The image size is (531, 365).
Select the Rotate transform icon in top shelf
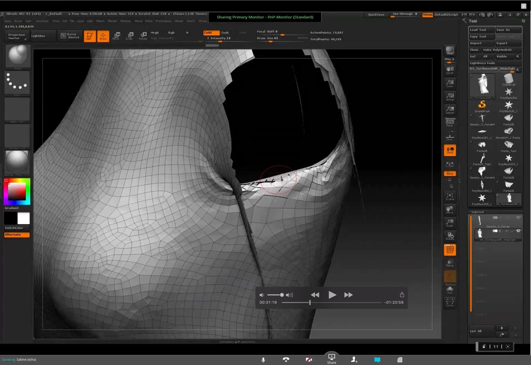click(143, 36)
